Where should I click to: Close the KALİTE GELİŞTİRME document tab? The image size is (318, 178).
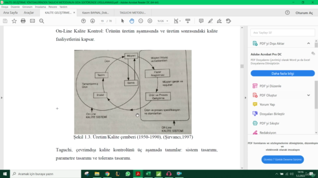click(x=74, y=12)
